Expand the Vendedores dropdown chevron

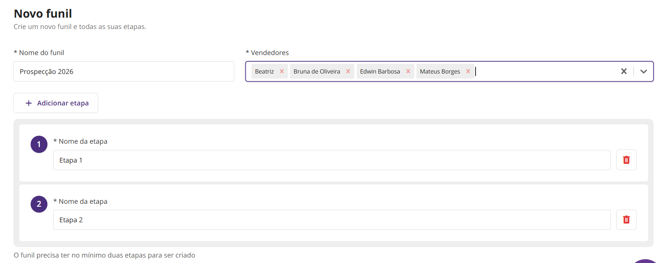[x=643, y=71]
